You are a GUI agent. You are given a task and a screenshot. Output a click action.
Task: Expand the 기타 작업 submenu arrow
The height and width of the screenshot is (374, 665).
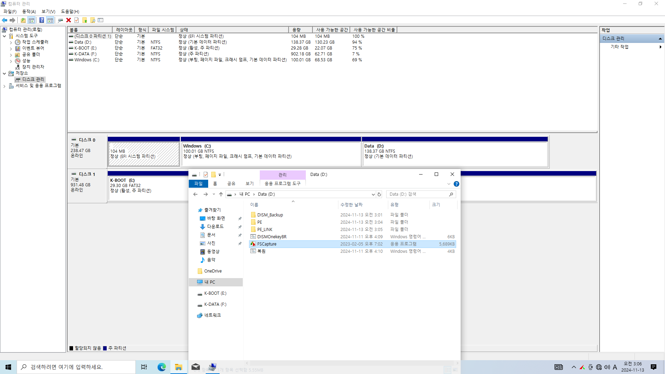(660, 47)
